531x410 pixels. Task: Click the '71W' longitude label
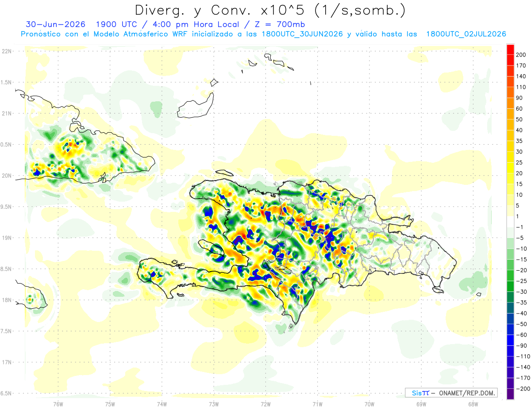pyautogui.click(x=317, y=403)
